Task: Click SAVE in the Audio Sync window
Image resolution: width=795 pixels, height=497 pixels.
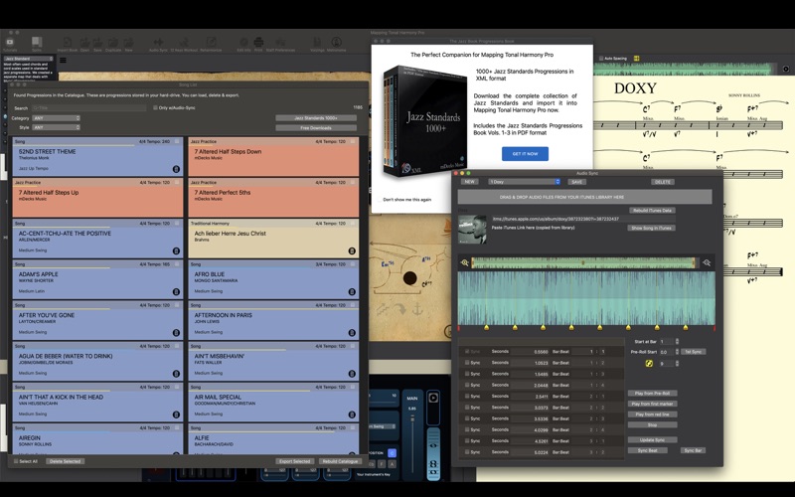Action: 577,182
